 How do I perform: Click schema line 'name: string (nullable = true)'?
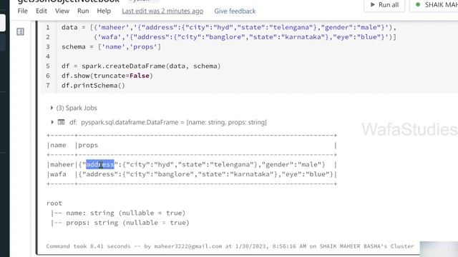coord(126,213)
